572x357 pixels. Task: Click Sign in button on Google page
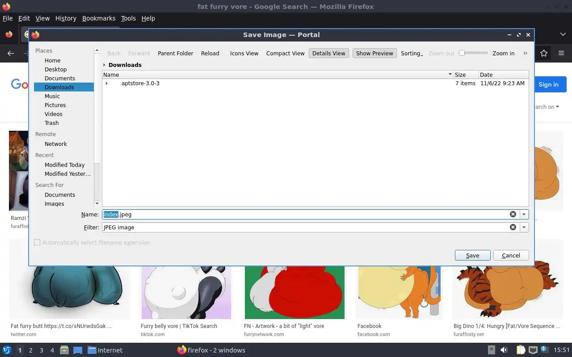click(548, 84)
